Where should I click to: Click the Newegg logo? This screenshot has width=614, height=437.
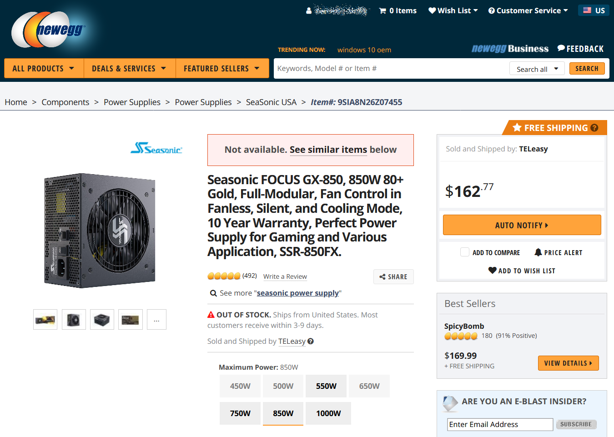pos(49,30)
